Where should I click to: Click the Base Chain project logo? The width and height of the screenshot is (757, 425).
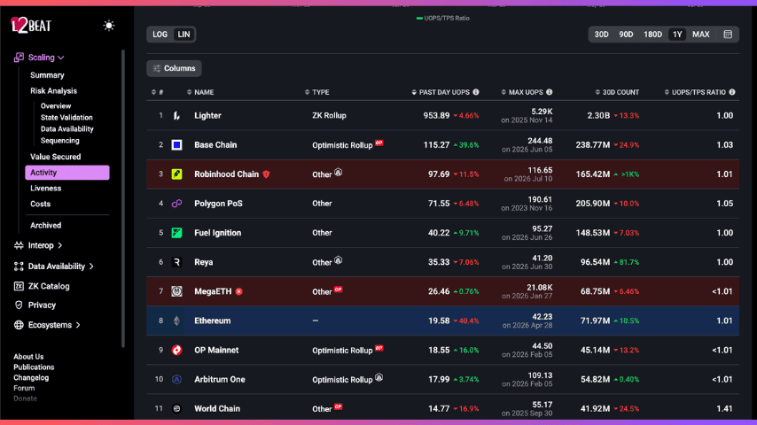[176, 144]
